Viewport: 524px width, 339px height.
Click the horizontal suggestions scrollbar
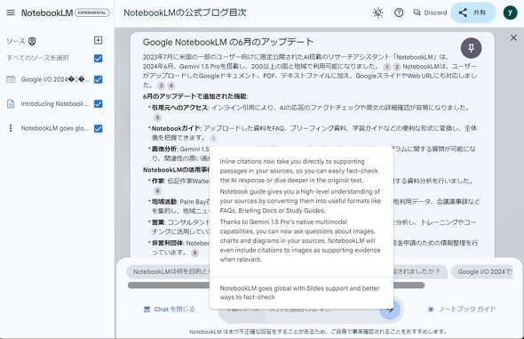point(276,286)
